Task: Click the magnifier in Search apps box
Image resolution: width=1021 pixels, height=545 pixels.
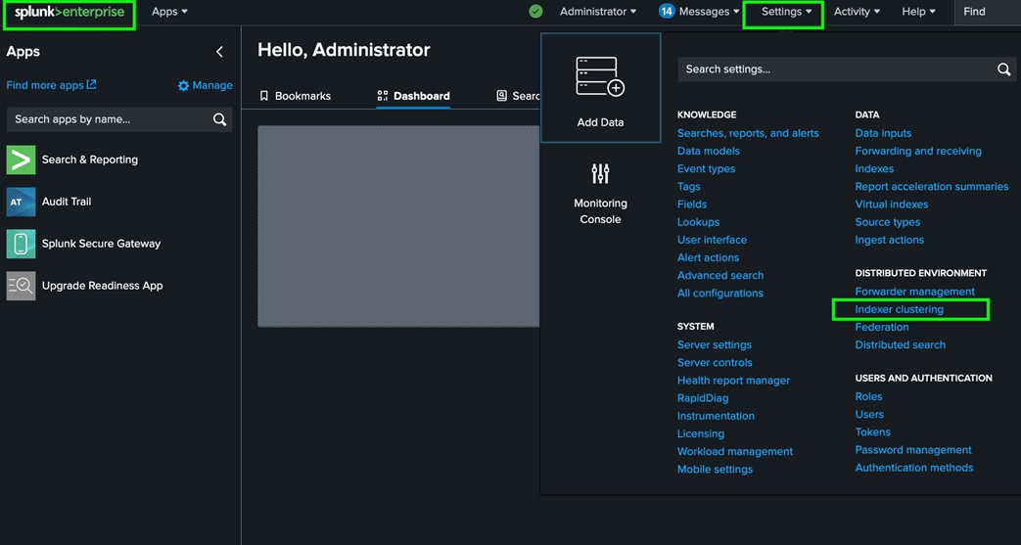Action: 219,119
